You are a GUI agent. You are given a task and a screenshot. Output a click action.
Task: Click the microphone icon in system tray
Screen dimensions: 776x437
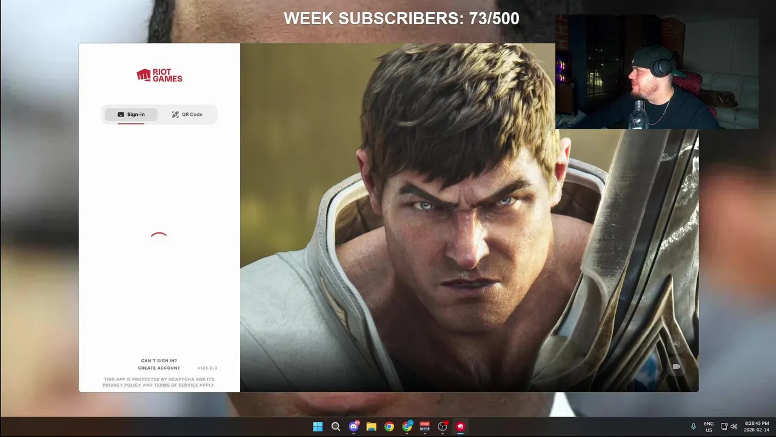click(694, 427)
